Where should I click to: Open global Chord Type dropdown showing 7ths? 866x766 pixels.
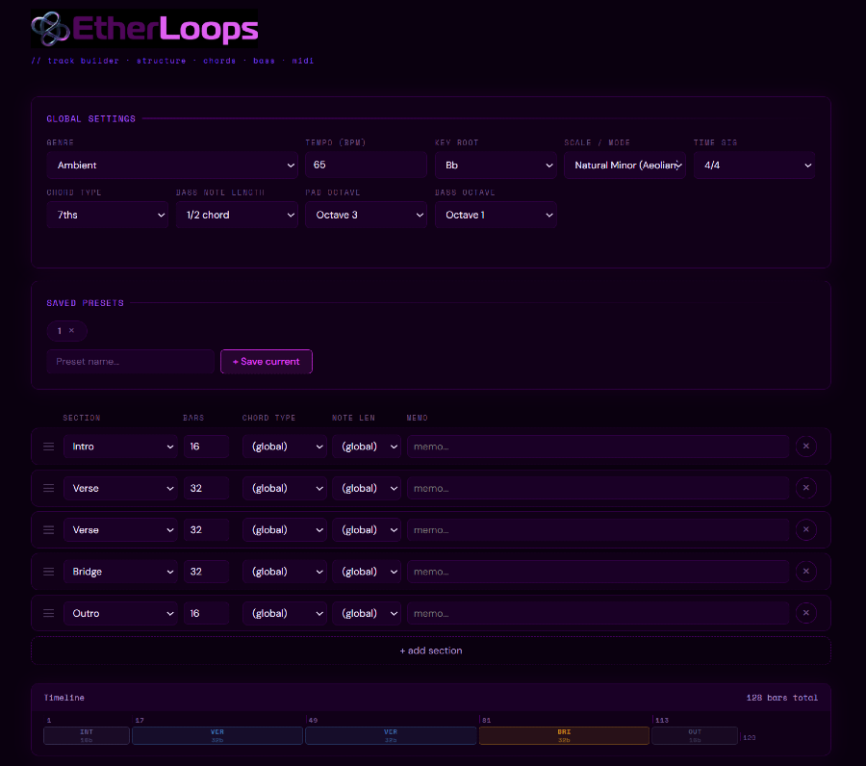108,215
